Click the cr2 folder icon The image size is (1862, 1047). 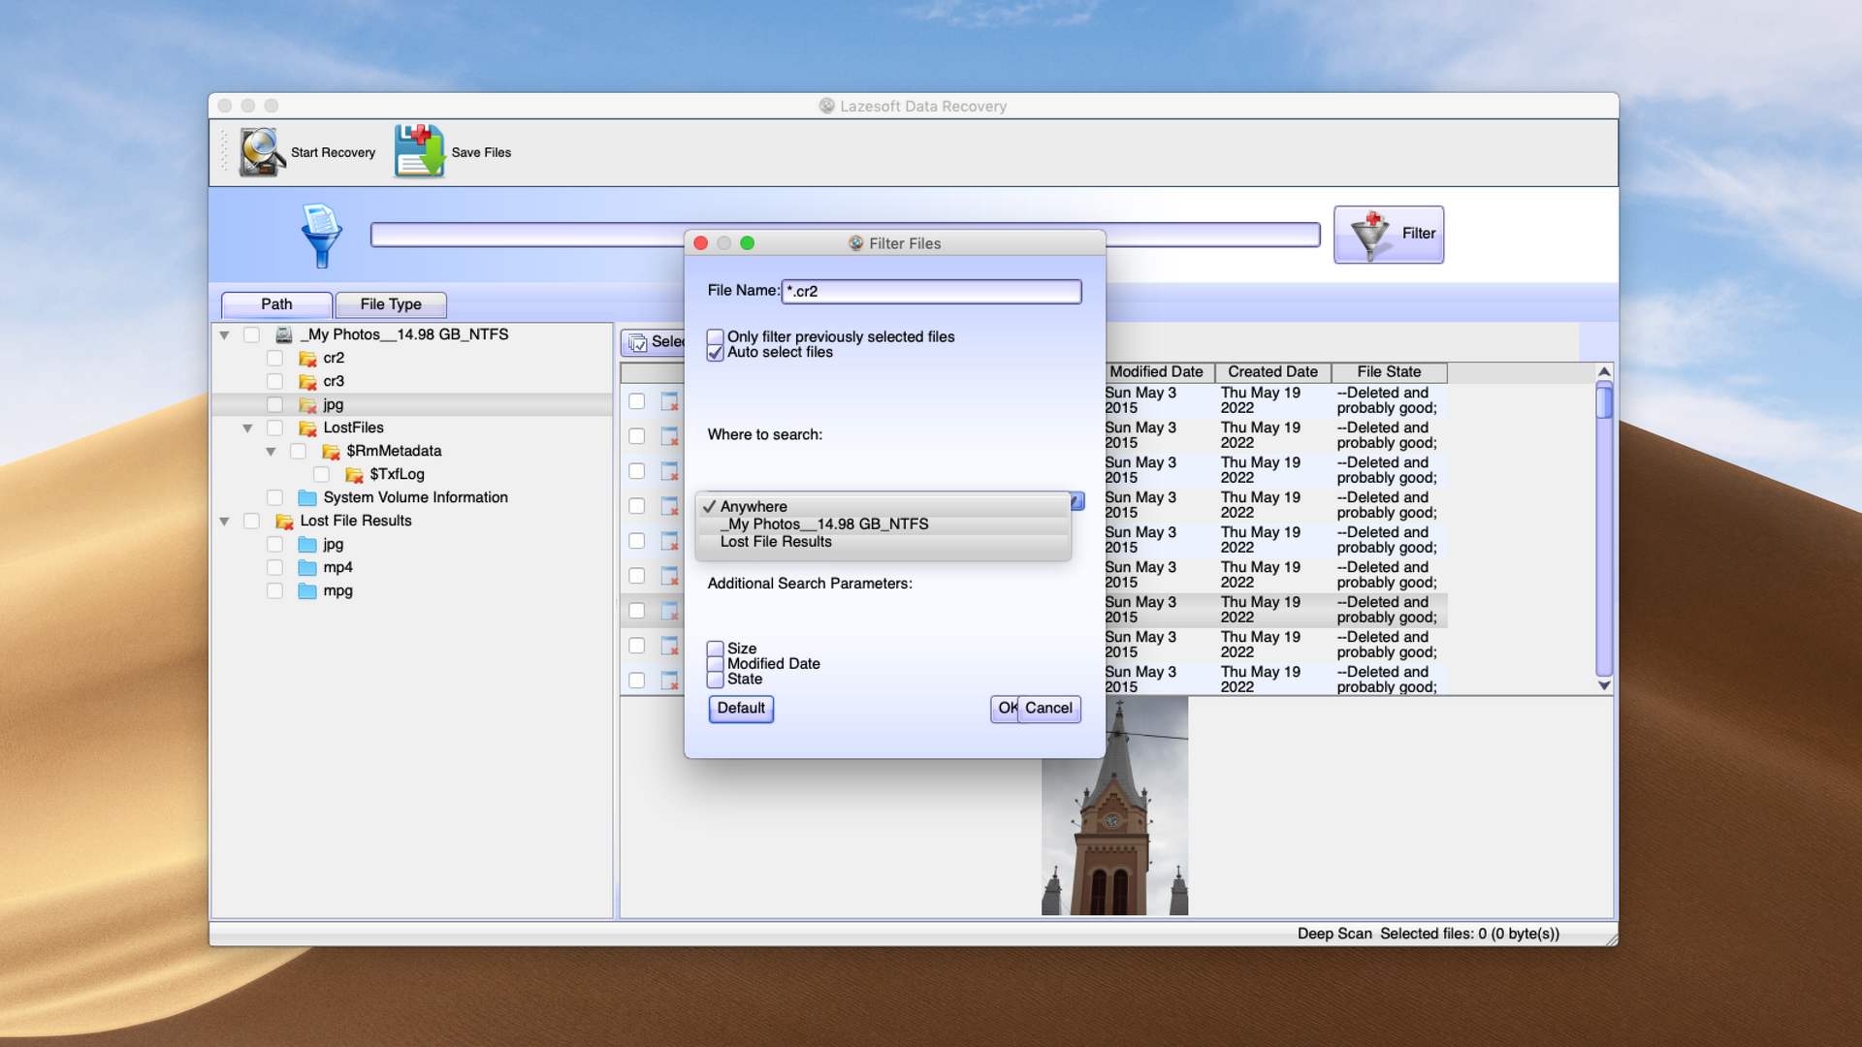pos(307,358)
